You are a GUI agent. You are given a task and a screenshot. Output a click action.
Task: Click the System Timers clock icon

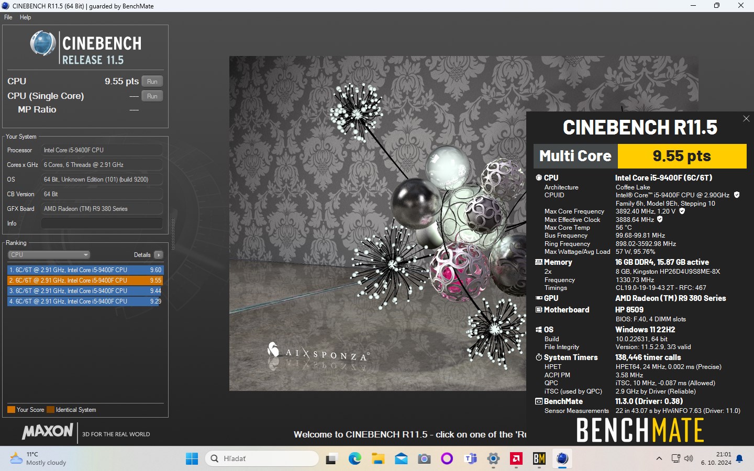tap(538, 357)
